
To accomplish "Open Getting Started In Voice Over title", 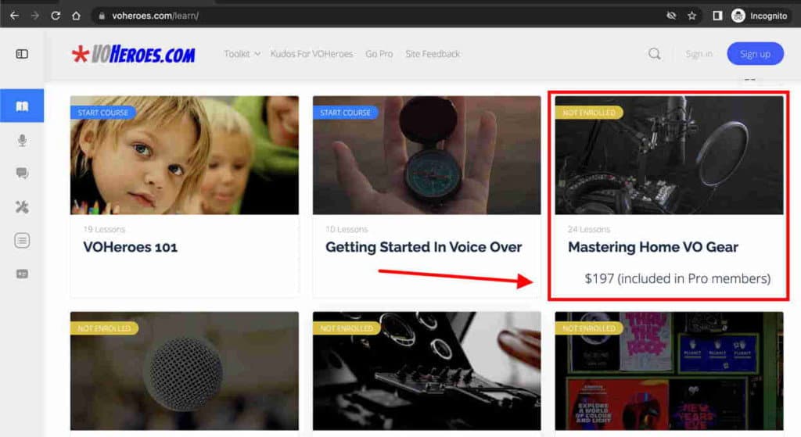I will 423,247.
